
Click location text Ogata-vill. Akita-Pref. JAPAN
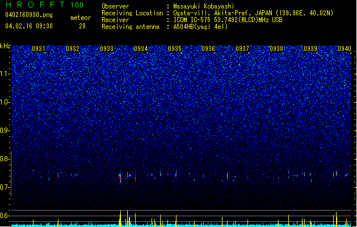[x=223, y=13]
